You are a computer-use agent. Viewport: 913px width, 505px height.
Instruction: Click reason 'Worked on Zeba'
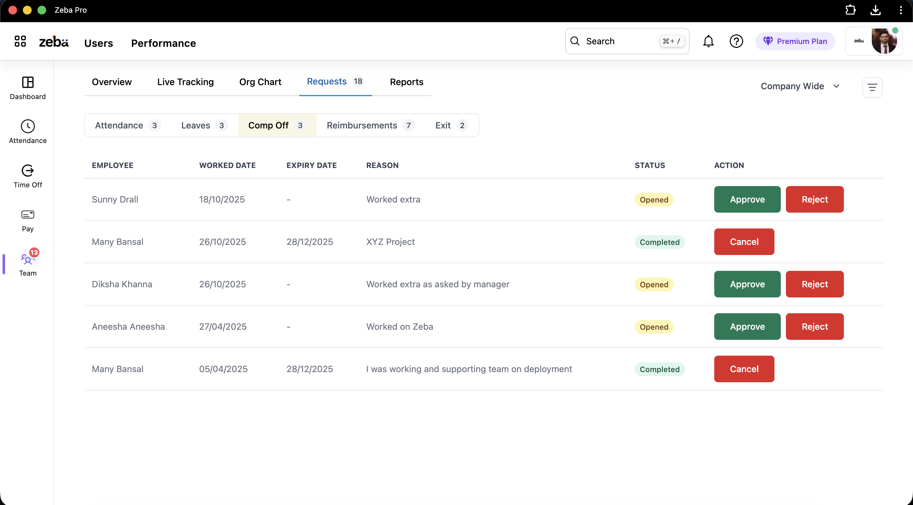click(399, 327)
